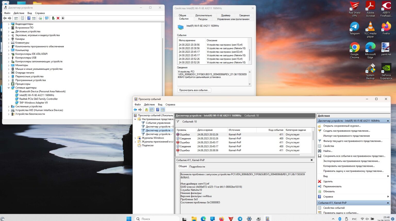Click the update driver icon in Device Manager toolbar
Viewport: 396px width, 221px height.
(x=53, y=18)
